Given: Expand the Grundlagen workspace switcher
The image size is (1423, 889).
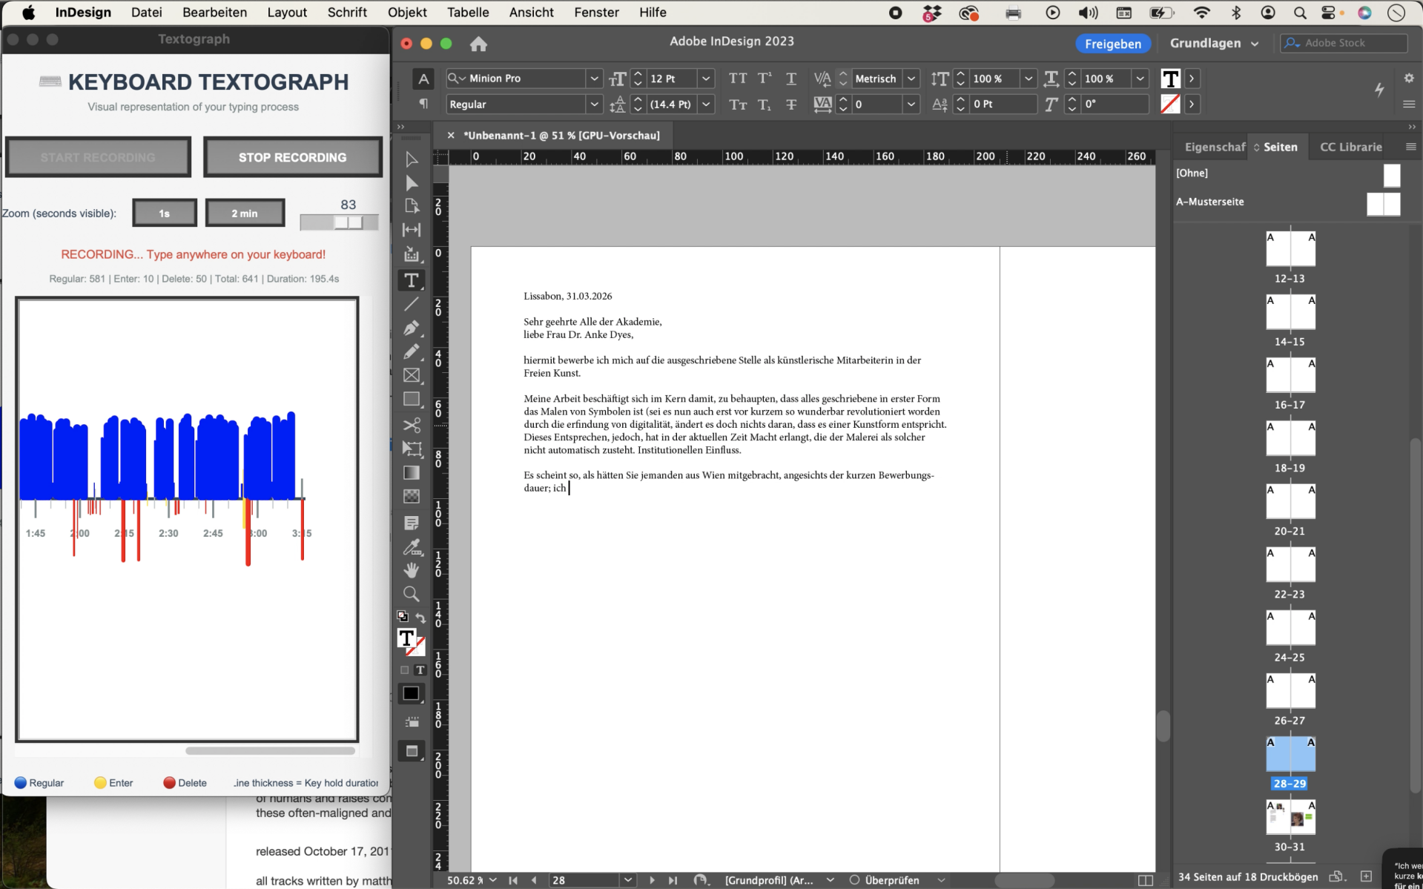Looking at the screenshot, I should pos(1214,43).
